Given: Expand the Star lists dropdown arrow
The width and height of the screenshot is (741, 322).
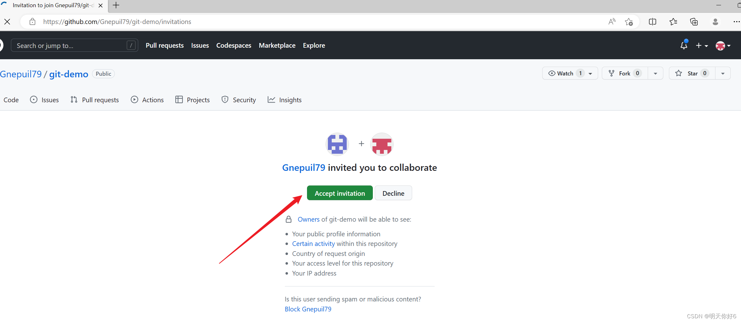Looking at the screenshot, I should (x=723, y=73).
